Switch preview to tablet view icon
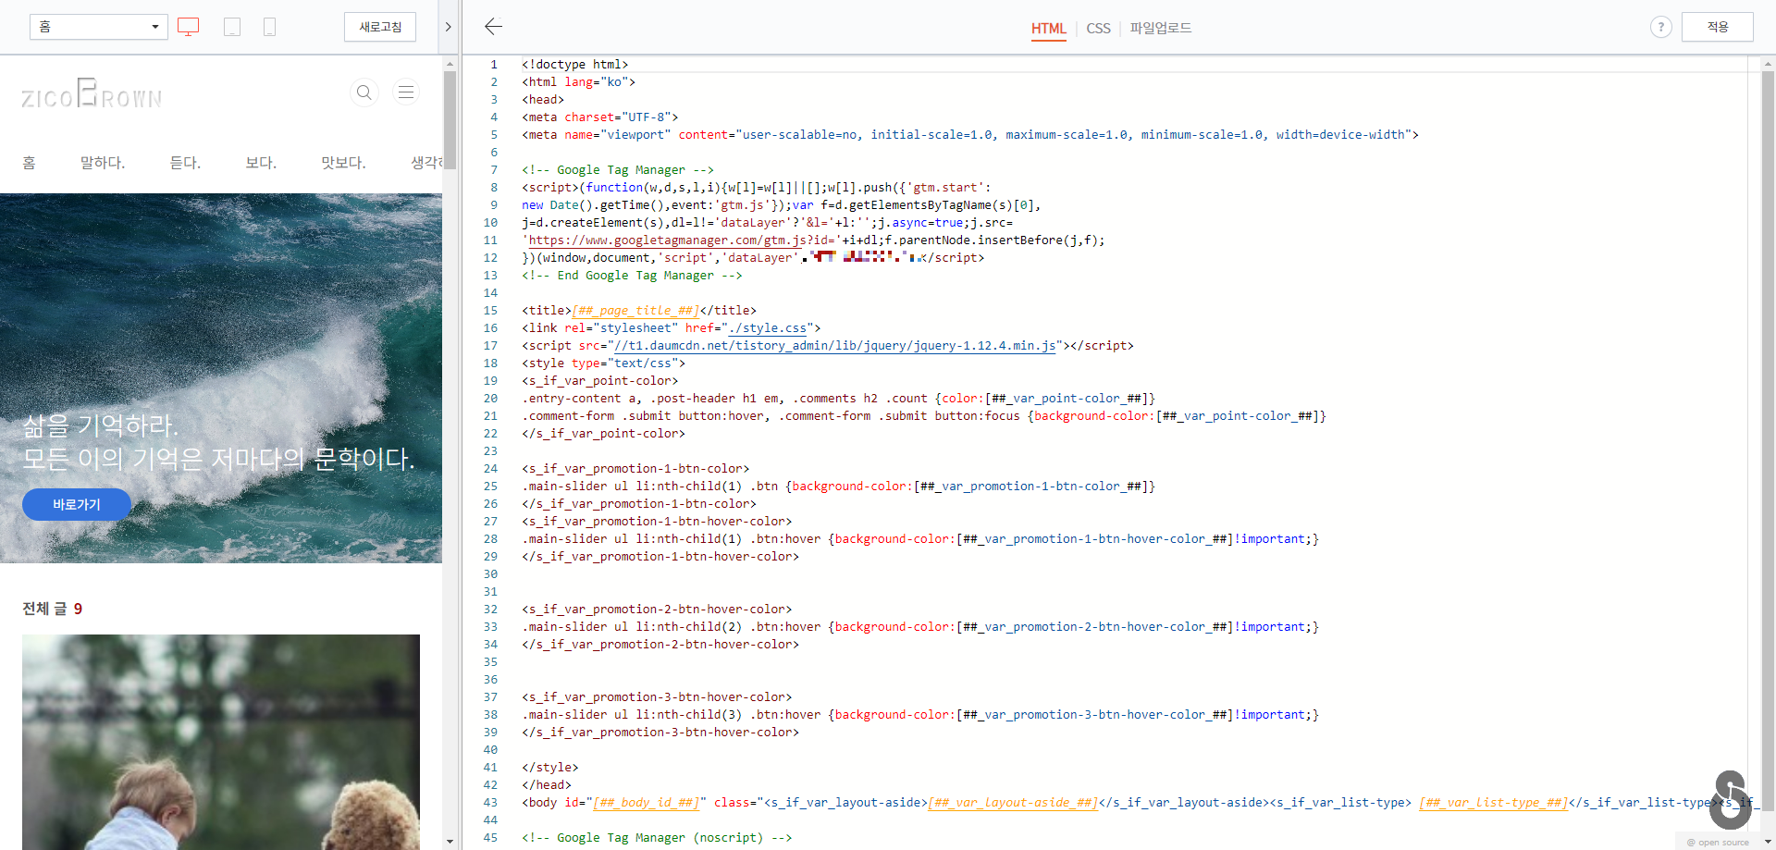1776x850 pixels. click(x=232, y=27)
